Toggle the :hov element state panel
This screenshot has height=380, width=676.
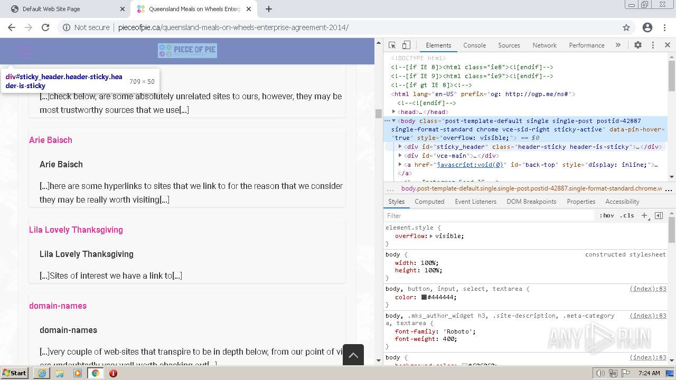point(607,216)
